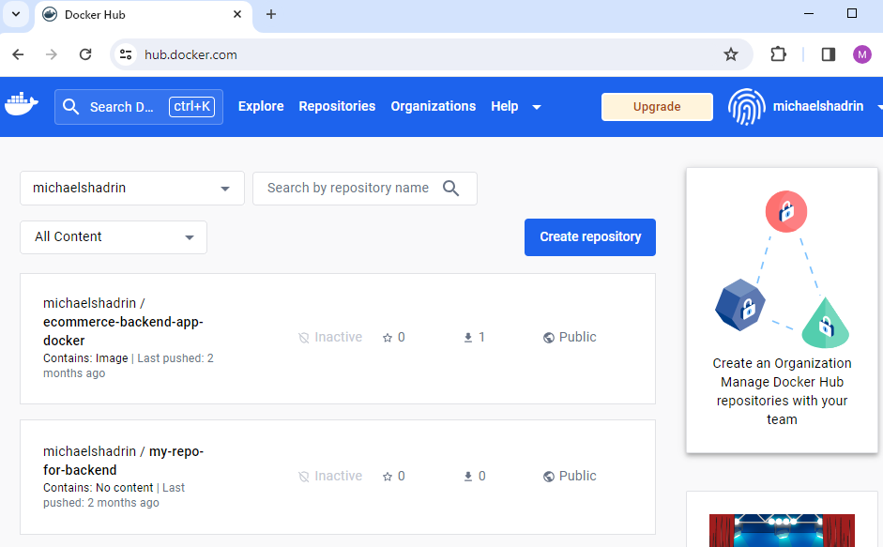
Task: Go back with the browser back arrow
Action: point(18,54)
